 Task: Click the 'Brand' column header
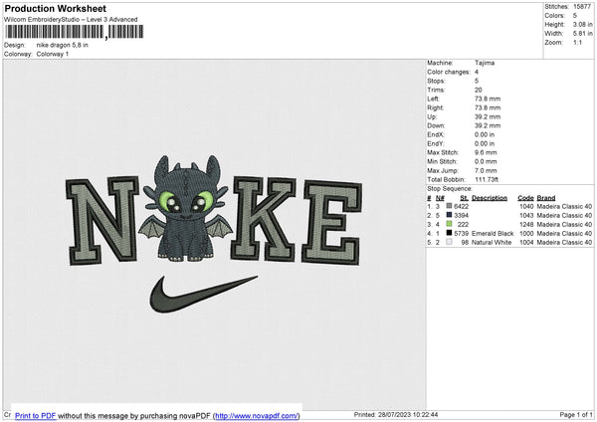(546, 198)
